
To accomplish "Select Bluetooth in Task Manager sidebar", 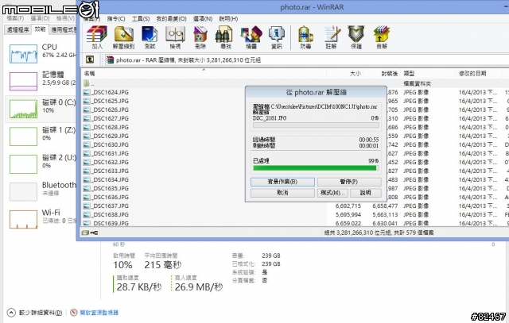I will pos(42,191).
